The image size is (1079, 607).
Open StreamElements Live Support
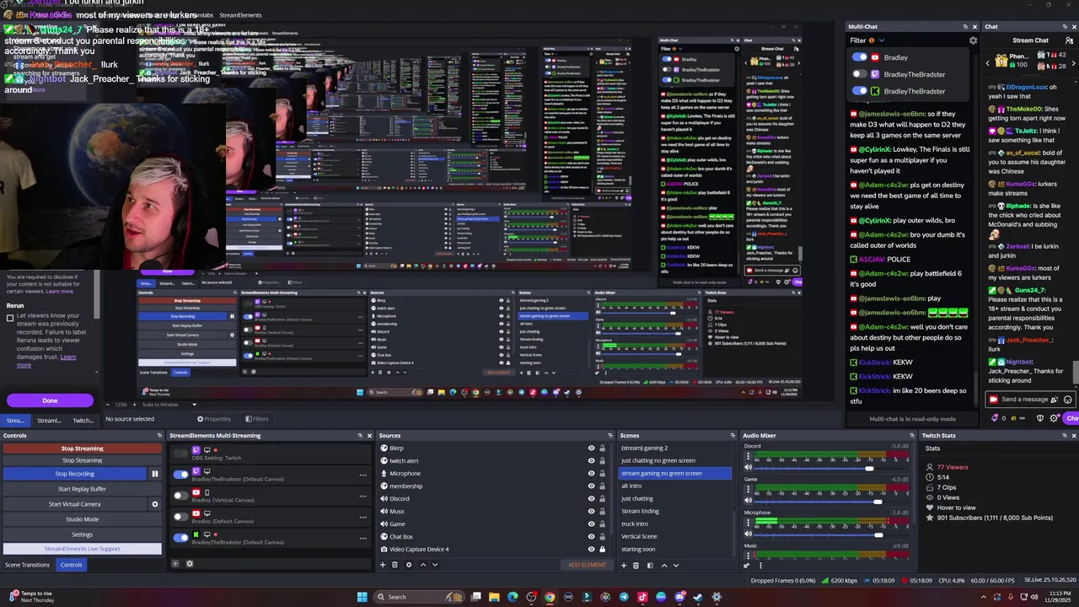83,549
